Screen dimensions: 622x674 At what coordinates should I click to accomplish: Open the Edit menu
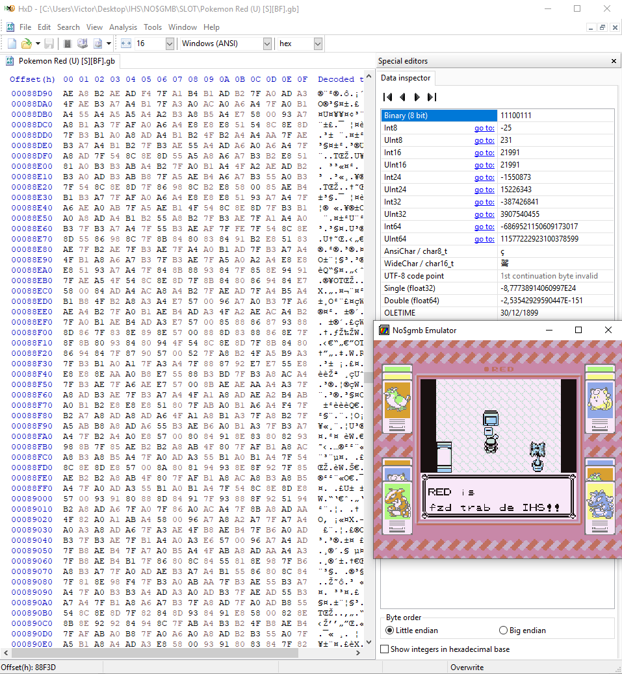(44, 27)
